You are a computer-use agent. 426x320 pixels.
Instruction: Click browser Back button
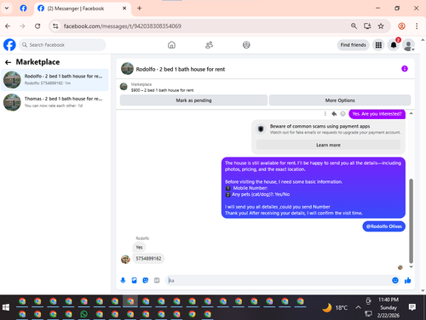(x=8, y=26)
